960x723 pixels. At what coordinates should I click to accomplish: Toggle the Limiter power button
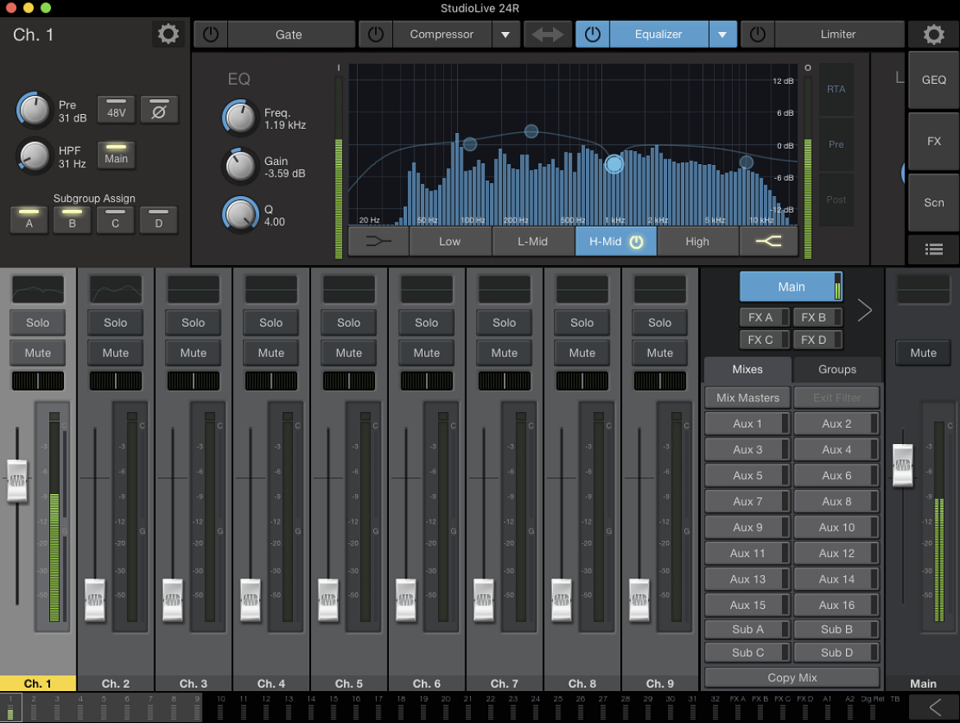[757, 34]
